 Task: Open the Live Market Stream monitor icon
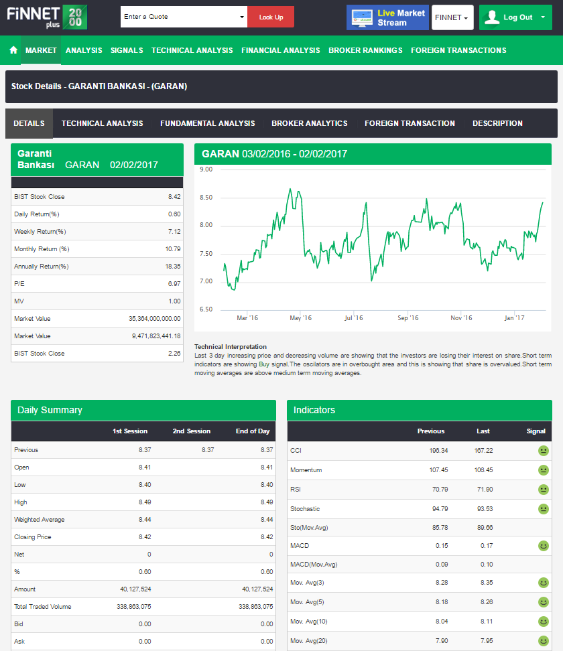(x=362, y=18)
